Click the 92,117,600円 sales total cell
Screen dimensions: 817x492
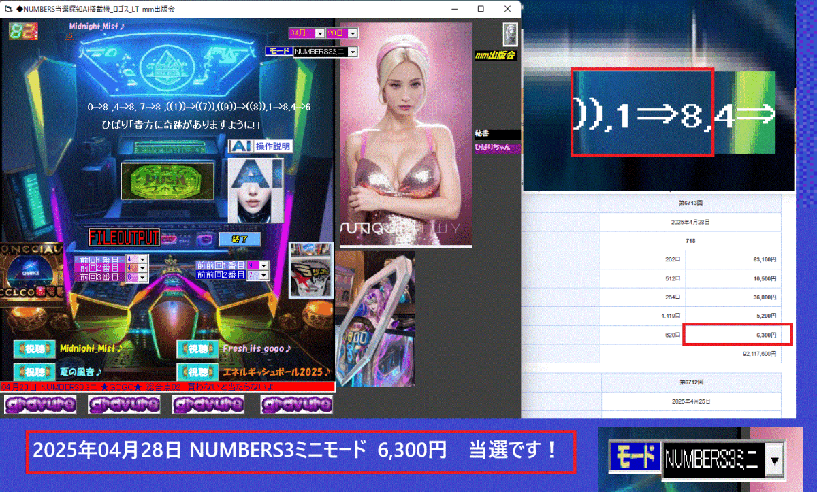(x=690, y=354)
